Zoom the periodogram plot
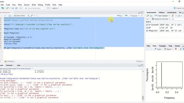The height and width of the screenshot is (103, 184). (158, 49)
